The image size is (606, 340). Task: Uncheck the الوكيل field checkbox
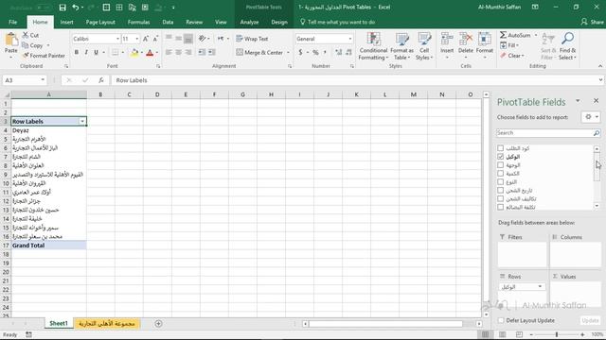501,157
